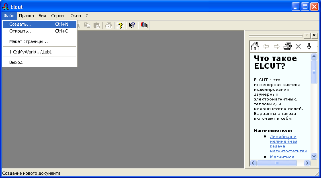Open the Окна menu
Viewport: 321px width, 178px height.
point(76,16)
